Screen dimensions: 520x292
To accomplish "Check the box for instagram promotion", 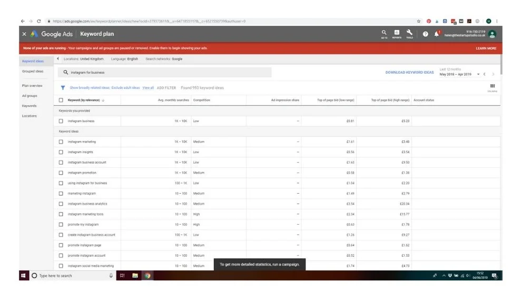I will pyautogui.click(x=61, y=173).
